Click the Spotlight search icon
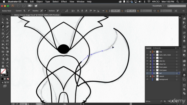187x105 pixels. point(178,2)
